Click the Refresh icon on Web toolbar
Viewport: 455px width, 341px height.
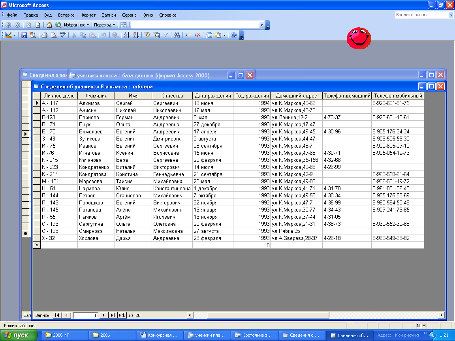38,25
